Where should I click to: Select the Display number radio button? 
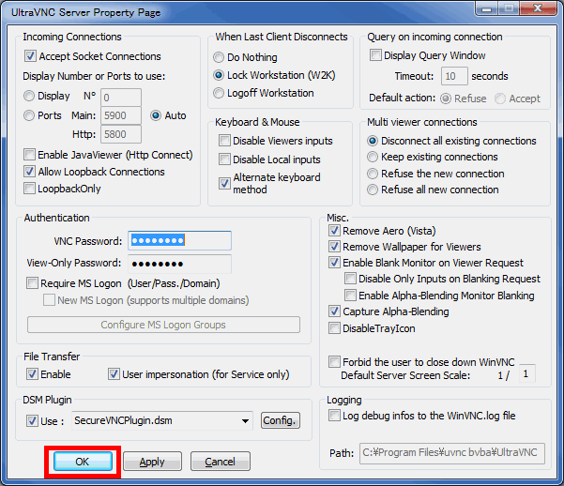(x=29, y=96)
